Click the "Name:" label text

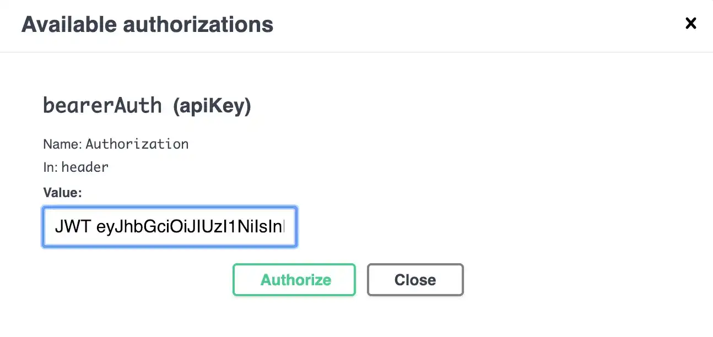pos(63,144)
